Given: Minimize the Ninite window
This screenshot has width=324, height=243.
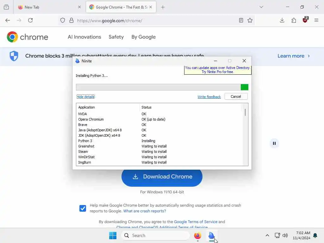Looking at the screenshot, I should (x=215, y=61).
